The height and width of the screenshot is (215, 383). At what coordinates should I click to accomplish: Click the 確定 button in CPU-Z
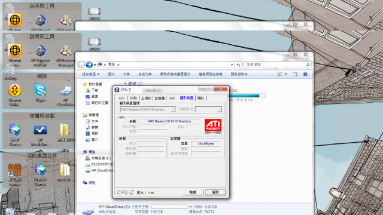(x=215, y=192)
